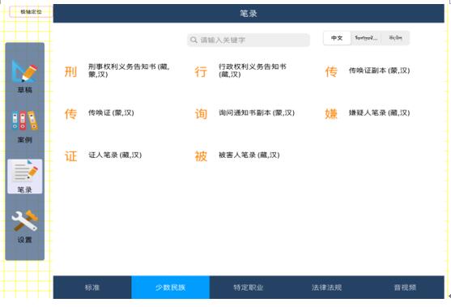Open the 音视频 bottom tab
Viewport: 451px width, 307px height.
[405, 287]
